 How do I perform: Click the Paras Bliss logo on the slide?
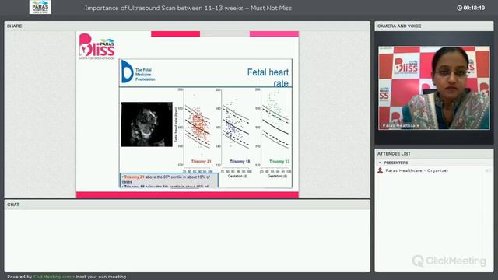[96, 47]
